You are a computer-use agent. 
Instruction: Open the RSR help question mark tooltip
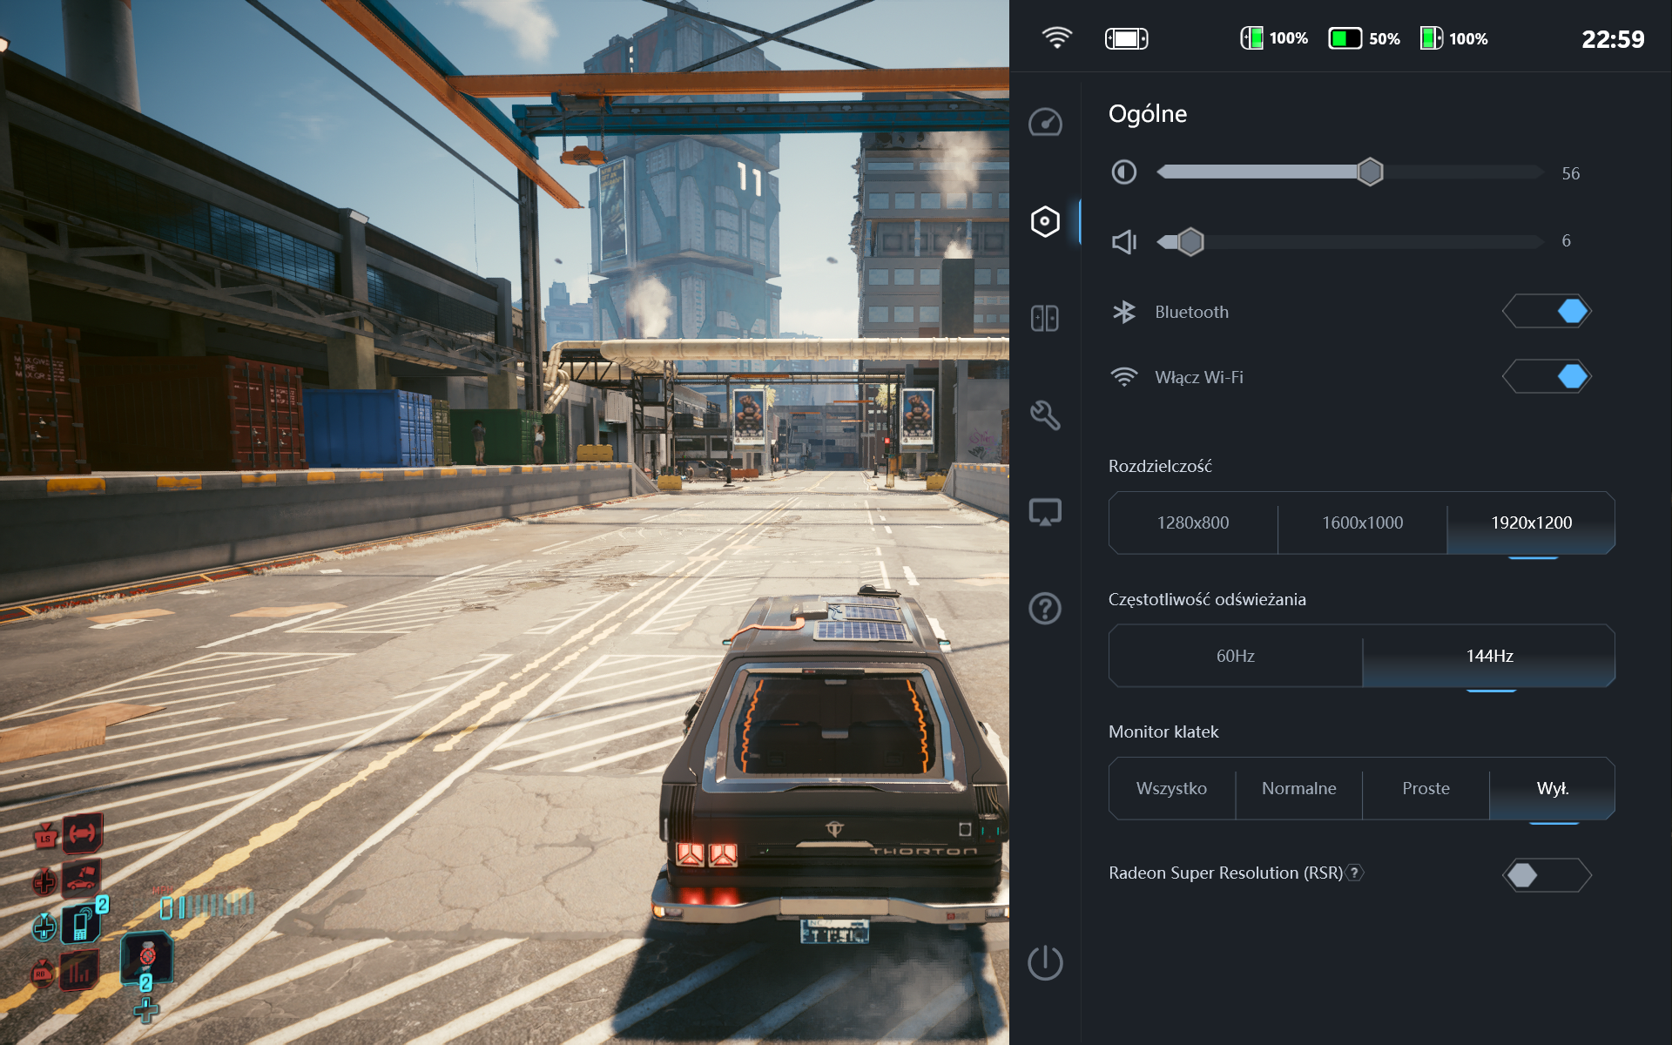point(1355,873)
